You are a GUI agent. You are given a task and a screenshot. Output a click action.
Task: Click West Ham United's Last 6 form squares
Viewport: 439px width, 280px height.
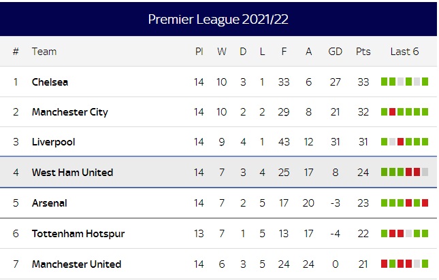(404, 173)
